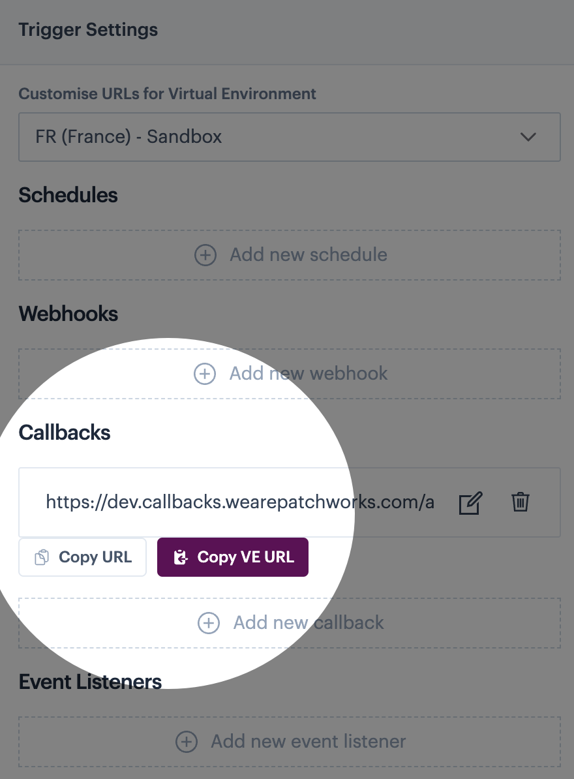Screen dimensions: 574x779
Task: Click the Customise URLs for Virtual Environment label
Action: pyautogui.click(x=167, y=94)
